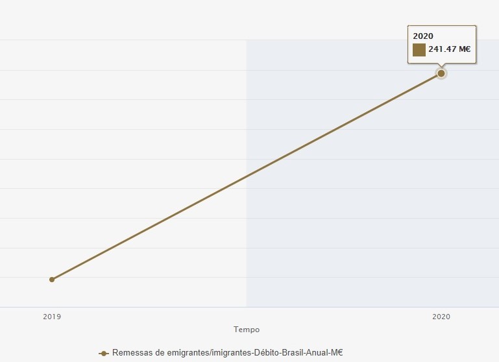The height and width of the screenshot is (362, 499).
Task: Click the Tempo axis title
Action: point(247,330)
